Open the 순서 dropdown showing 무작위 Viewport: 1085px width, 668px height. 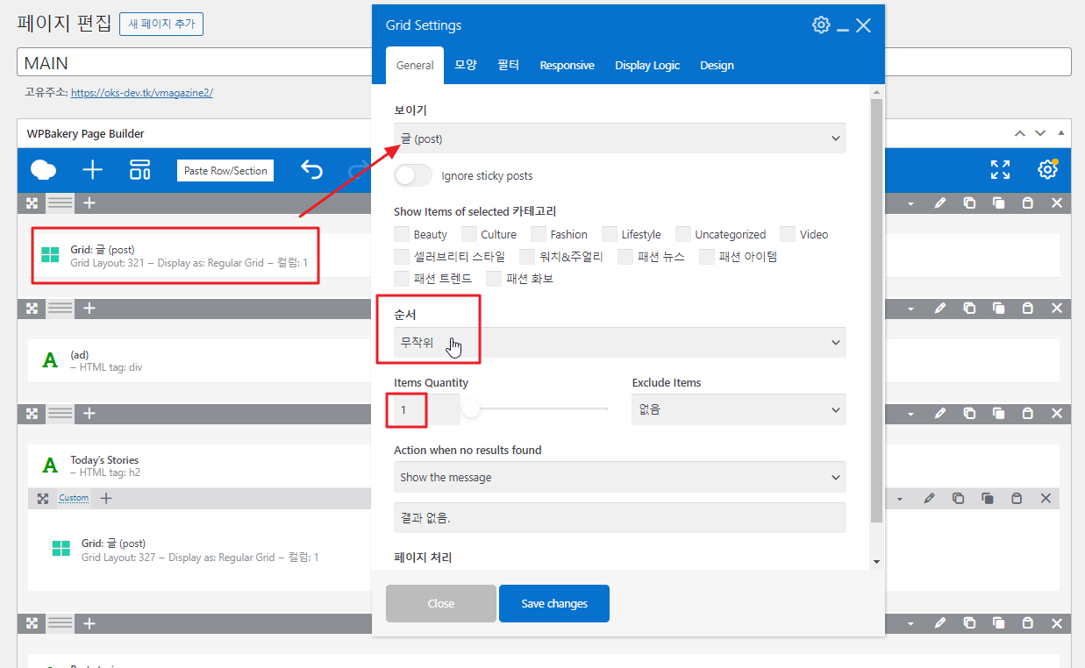coord(620,342)
